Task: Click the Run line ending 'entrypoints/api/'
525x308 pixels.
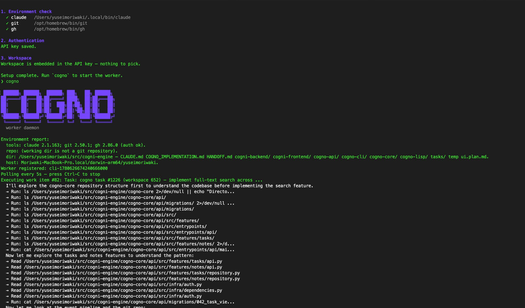Action: tap(111, 233)
